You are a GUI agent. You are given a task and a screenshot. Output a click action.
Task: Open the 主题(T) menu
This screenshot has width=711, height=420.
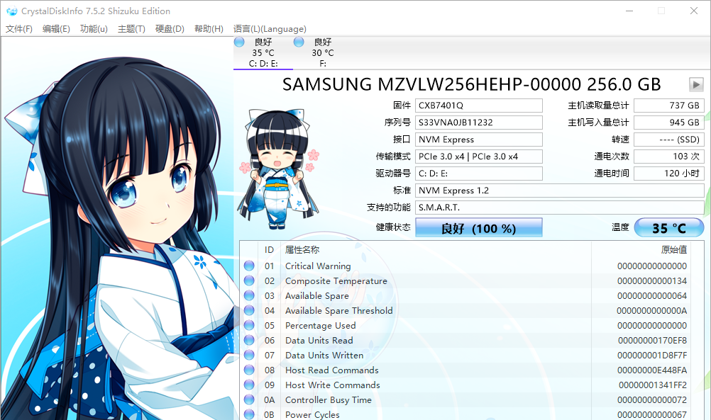coord(131,29)
